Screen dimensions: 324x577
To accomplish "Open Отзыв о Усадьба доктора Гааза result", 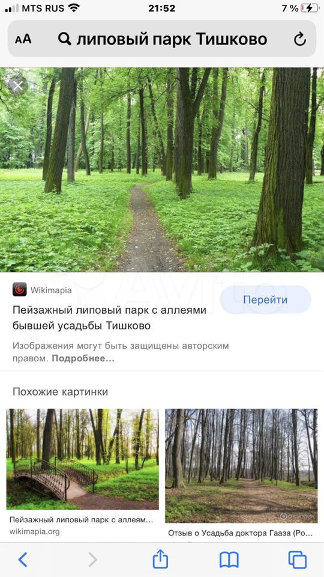I will coord(241,533).
